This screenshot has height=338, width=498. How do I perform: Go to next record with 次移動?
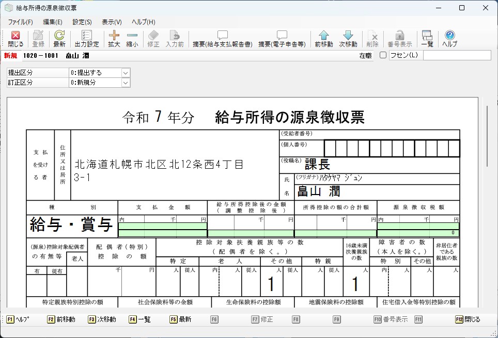348,39
